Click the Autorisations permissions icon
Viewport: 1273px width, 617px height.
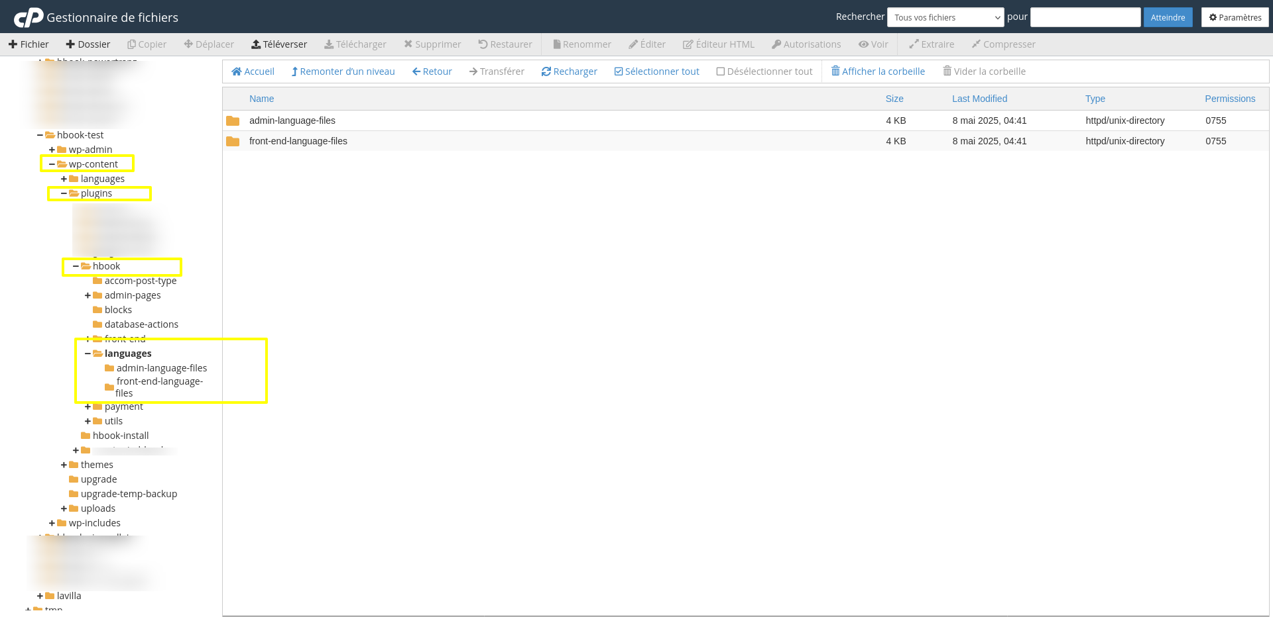[x=806, y=44]
